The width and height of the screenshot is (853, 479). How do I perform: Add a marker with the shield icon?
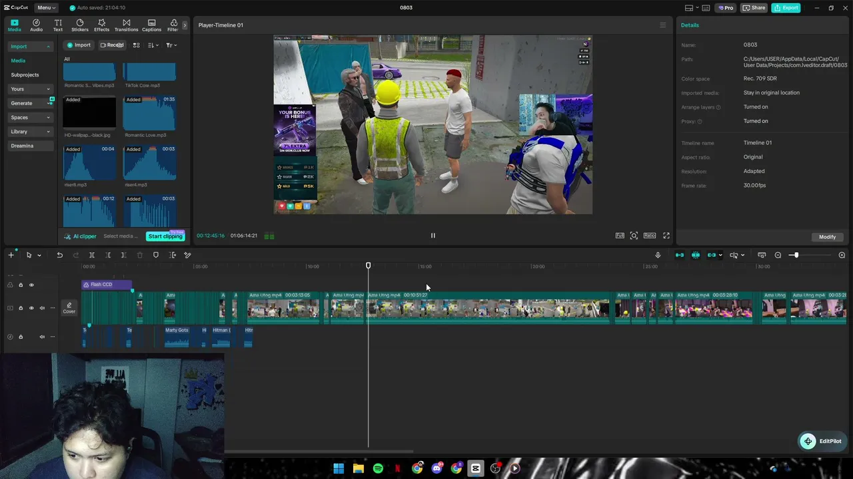[156, 255]
